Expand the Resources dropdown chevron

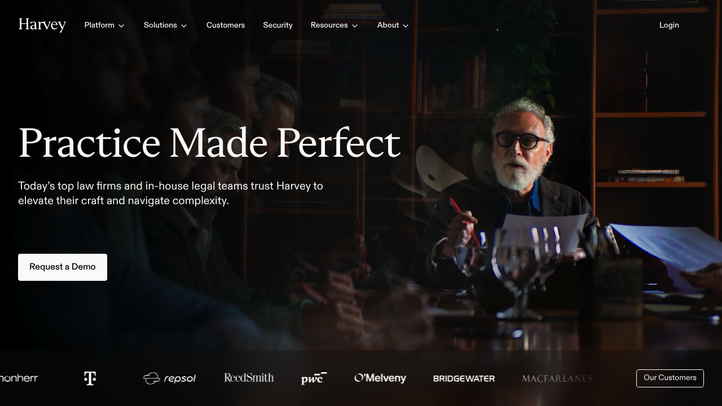[x=355, y=26]
